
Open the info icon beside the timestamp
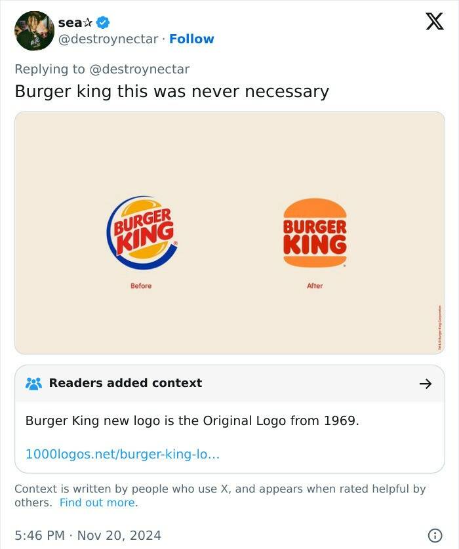(x=434, y=535)
